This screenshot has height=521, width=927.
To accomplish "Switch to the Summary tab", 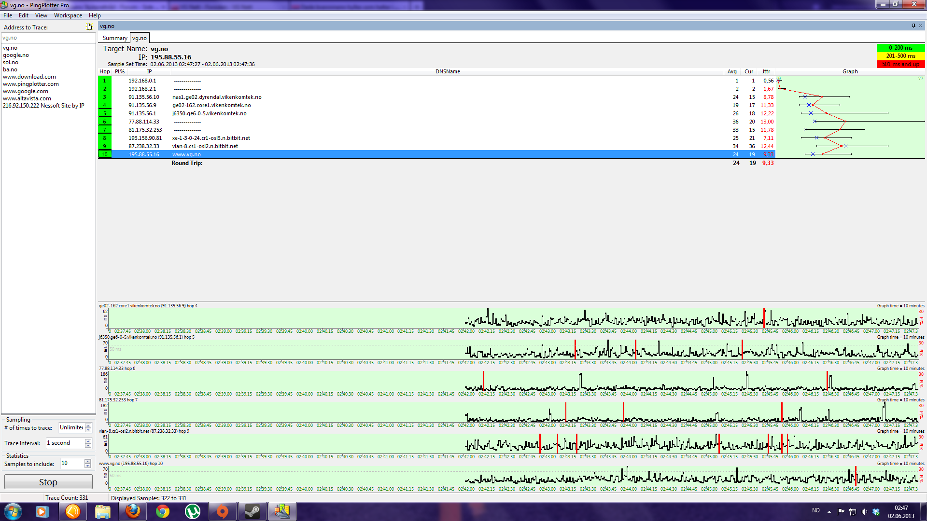I will [115, 38].
